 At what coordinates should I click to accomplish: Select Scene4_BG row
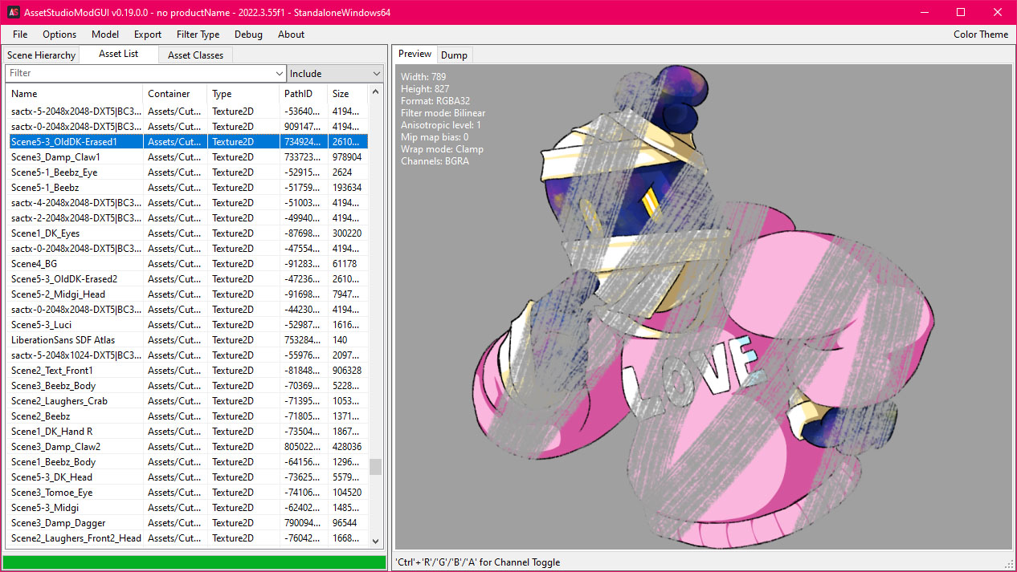click(x=188, y=264)
